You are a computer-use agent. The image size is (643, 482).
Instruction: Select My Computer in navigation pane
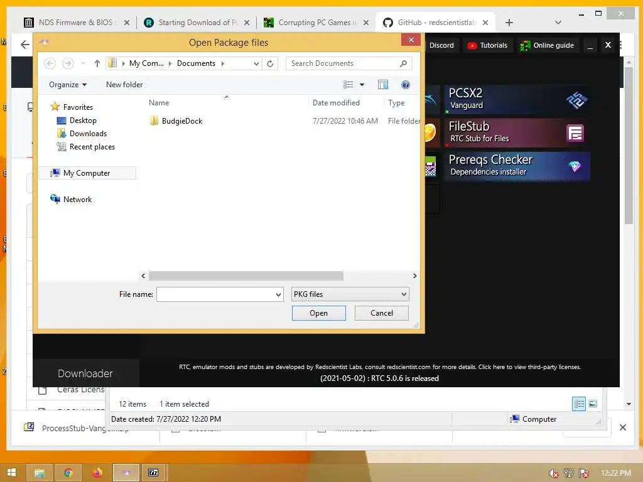[87, 173]
